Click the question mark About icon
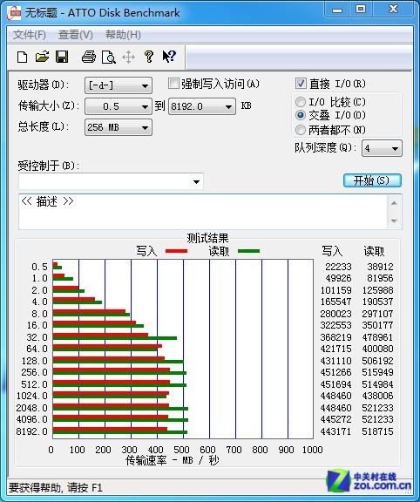This screenshot has width=420, height=502. point(148,57)
